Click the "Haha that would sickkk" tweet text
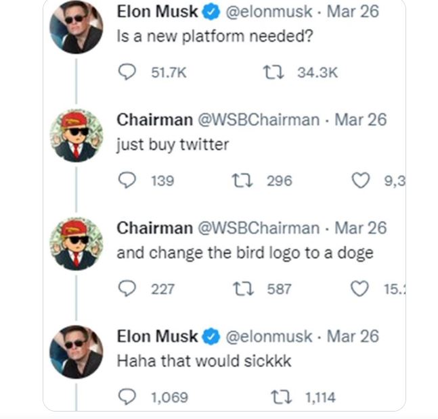Screen dimensions: 438x419 [x=204, y=361]
